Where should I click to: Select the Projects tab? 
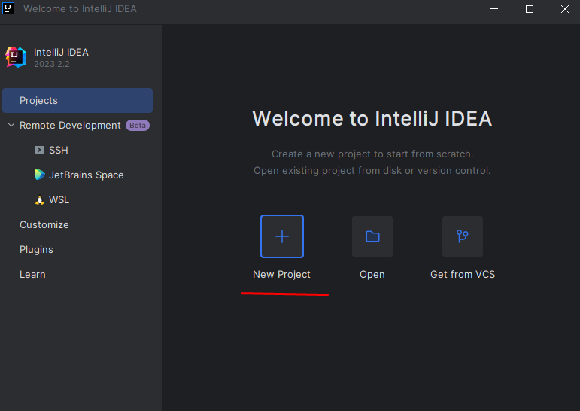(77, 100)
